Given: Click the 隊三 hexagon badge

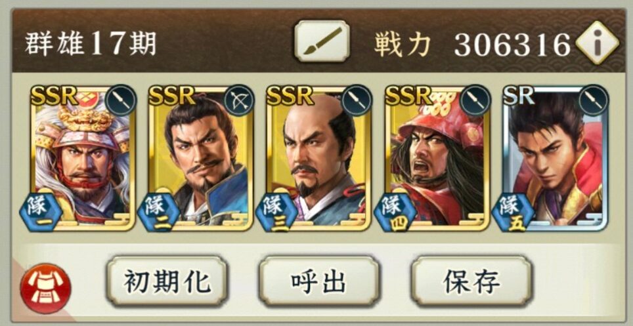Looking at the screenshot, I should [x=277, y=213].
